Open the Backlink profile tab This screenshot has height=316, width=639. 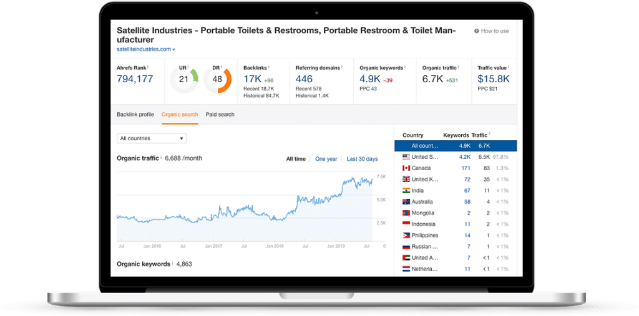[135, 115]
